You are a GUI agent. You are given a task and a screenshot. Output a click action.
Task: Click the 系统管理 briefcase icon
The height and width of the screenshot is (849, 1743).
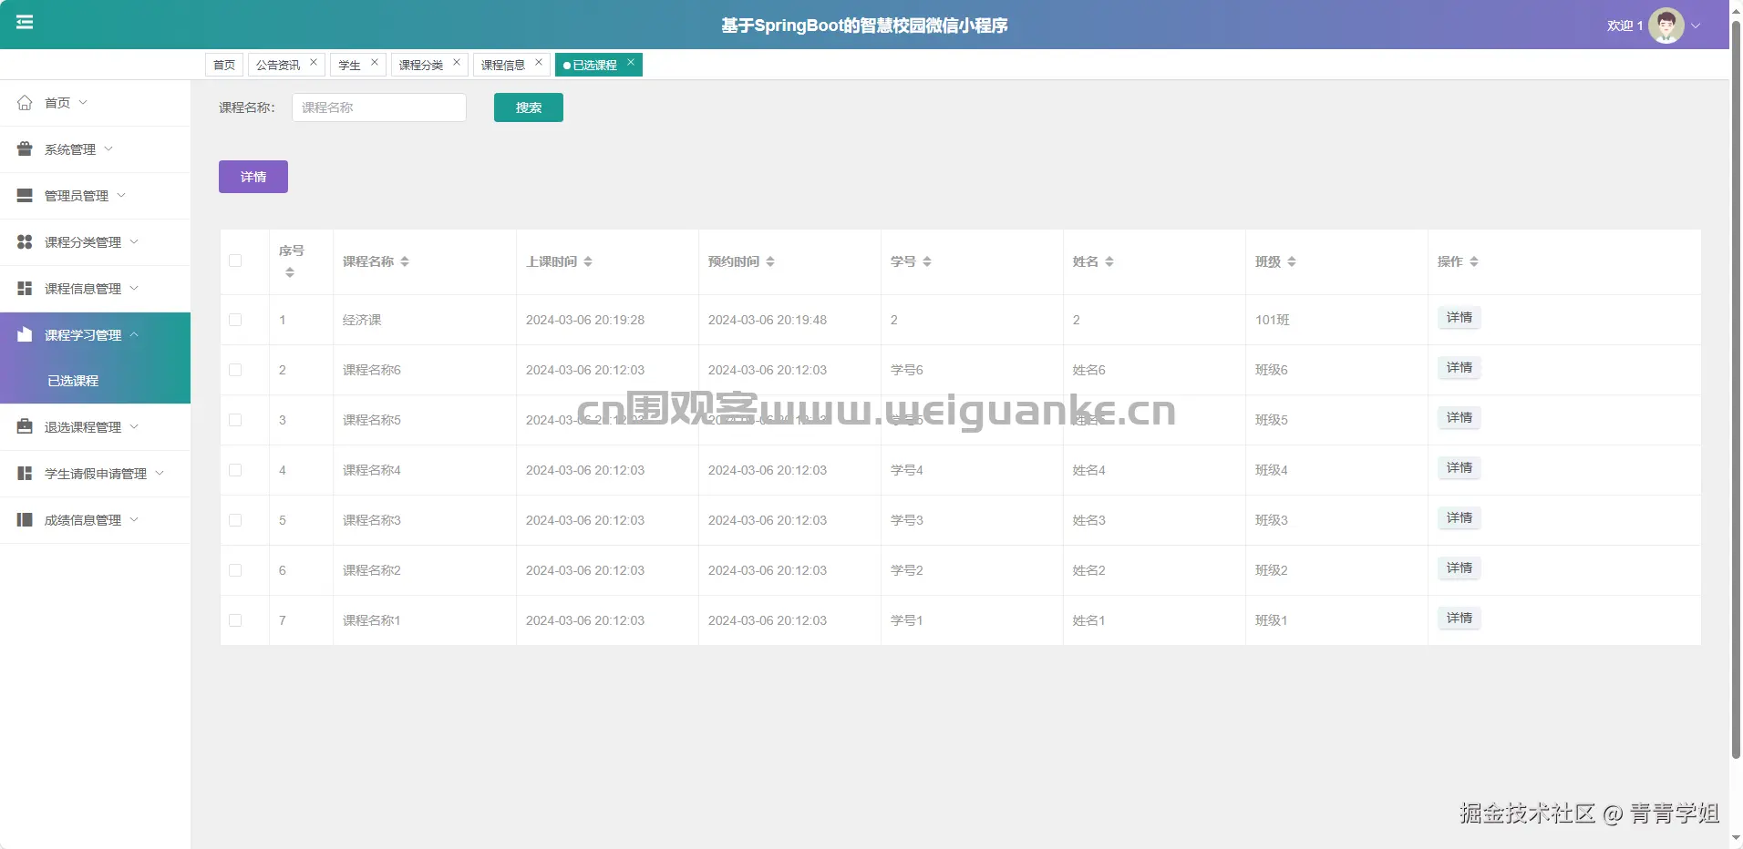25,149
